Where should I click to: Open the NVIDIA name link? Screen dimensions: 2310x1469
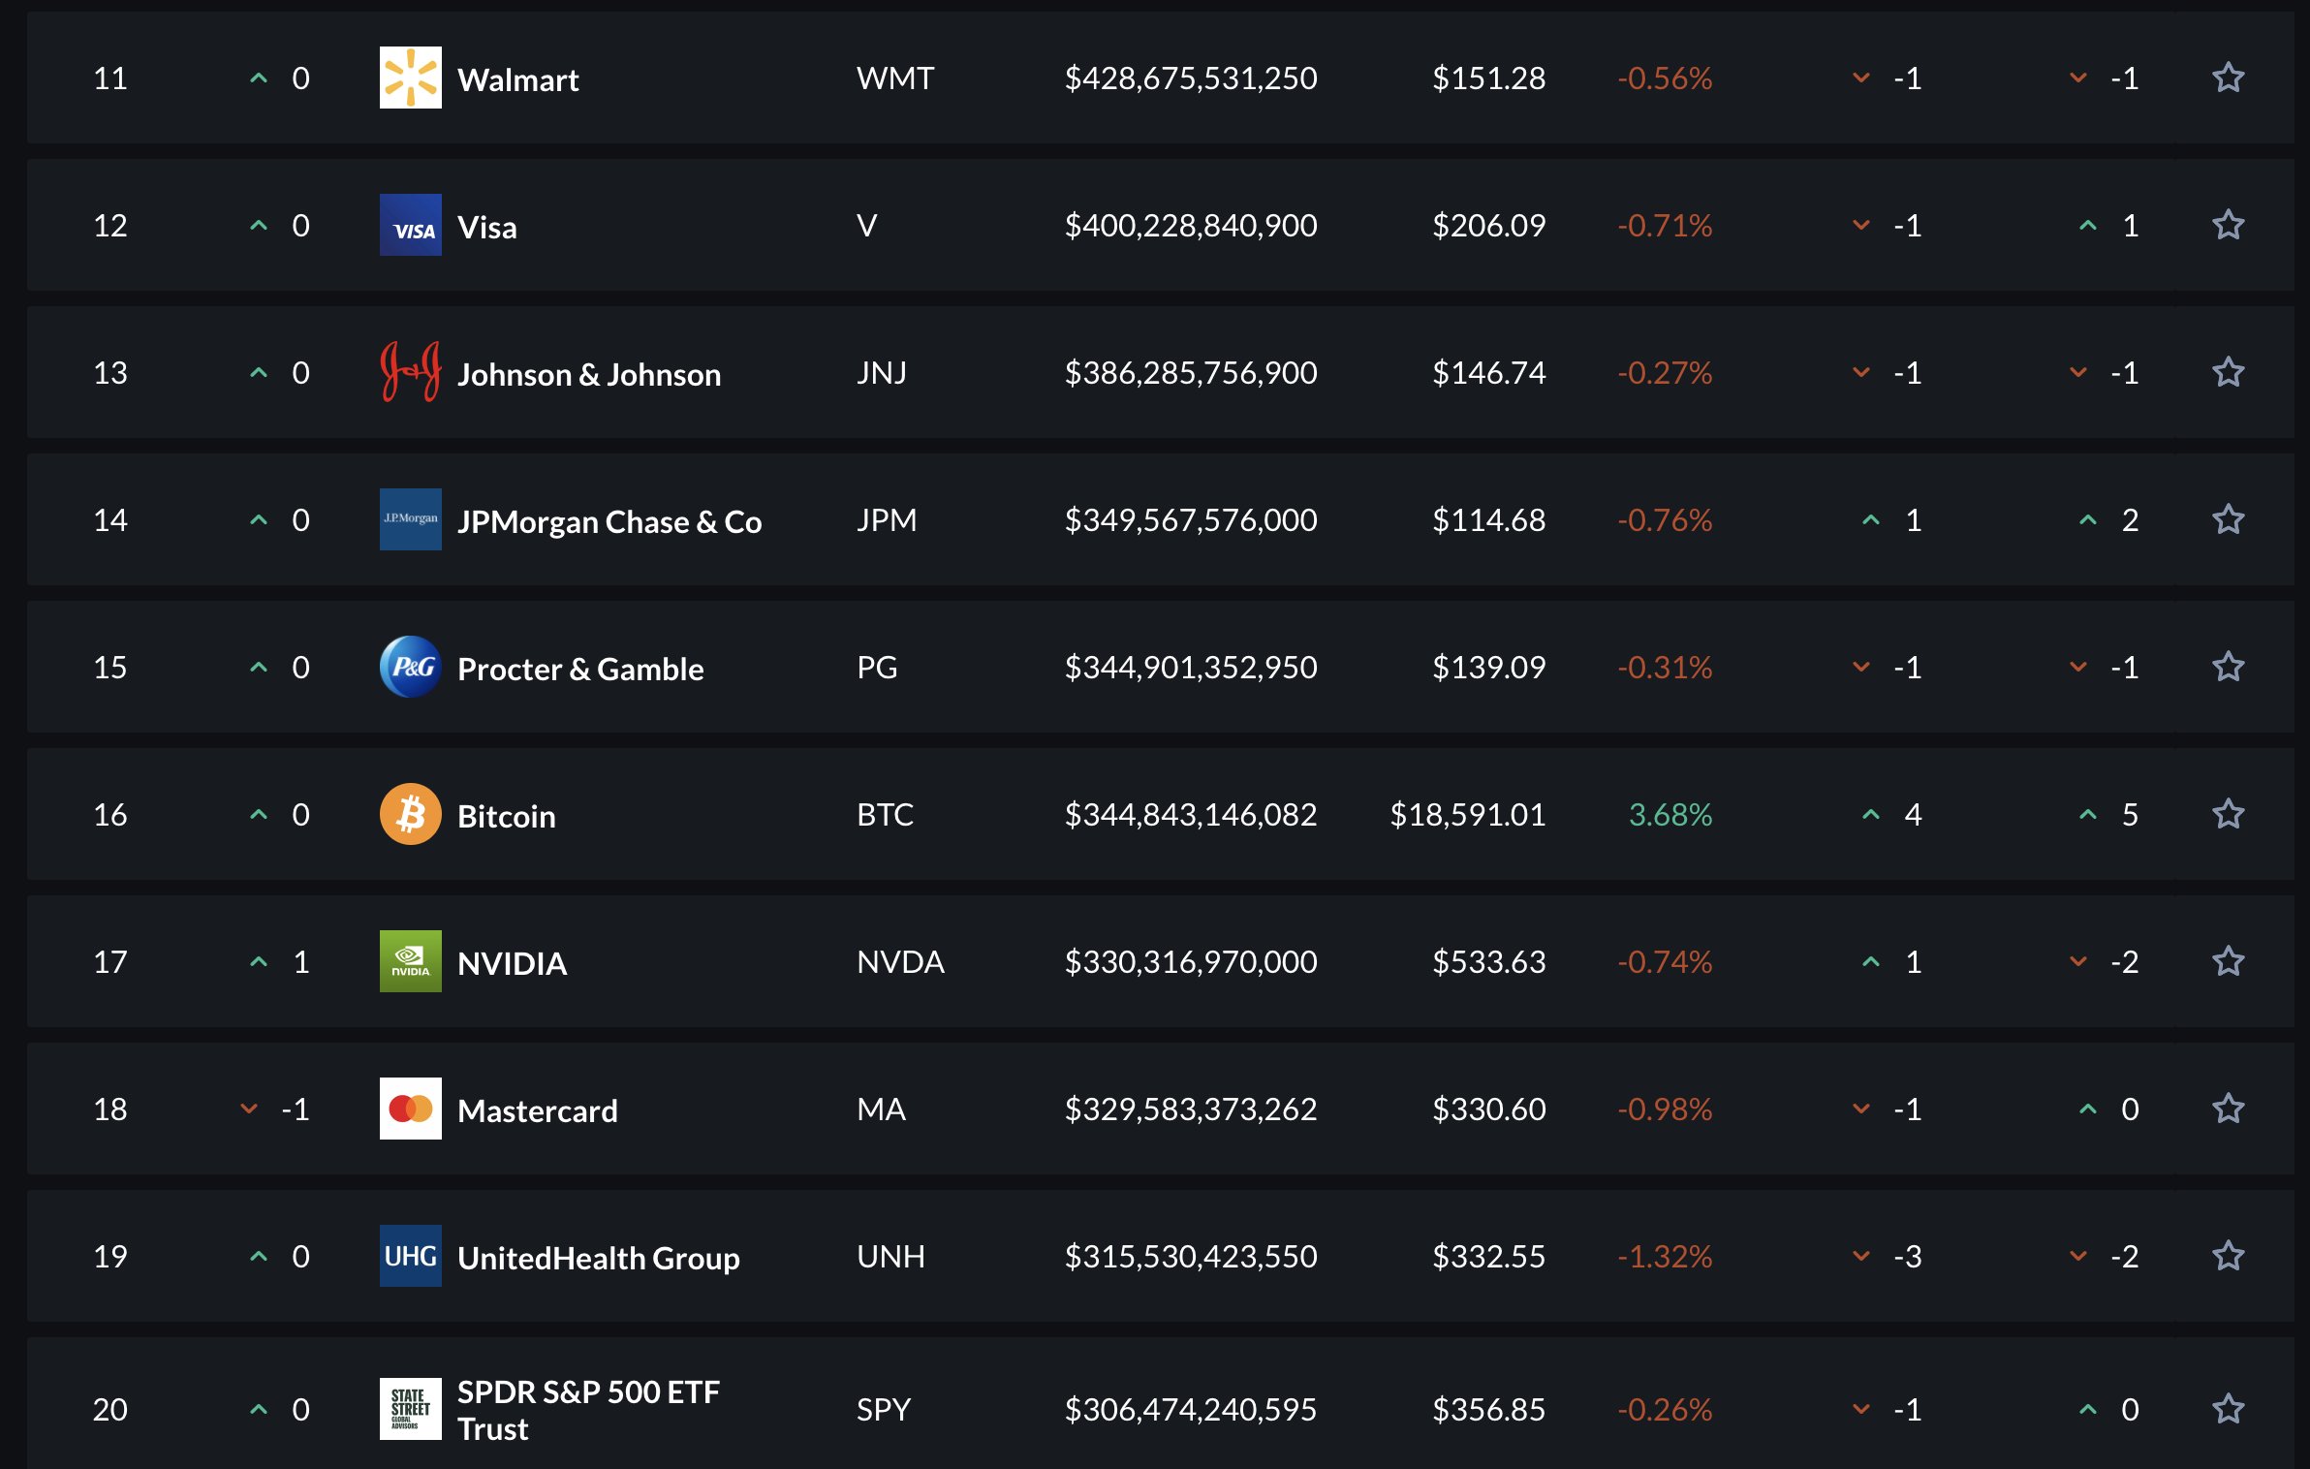pos(513,963)
